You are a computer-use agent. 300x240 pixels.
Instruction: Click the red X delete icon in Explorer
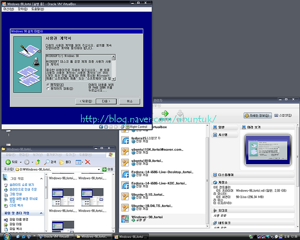click(x=87, y=162)
